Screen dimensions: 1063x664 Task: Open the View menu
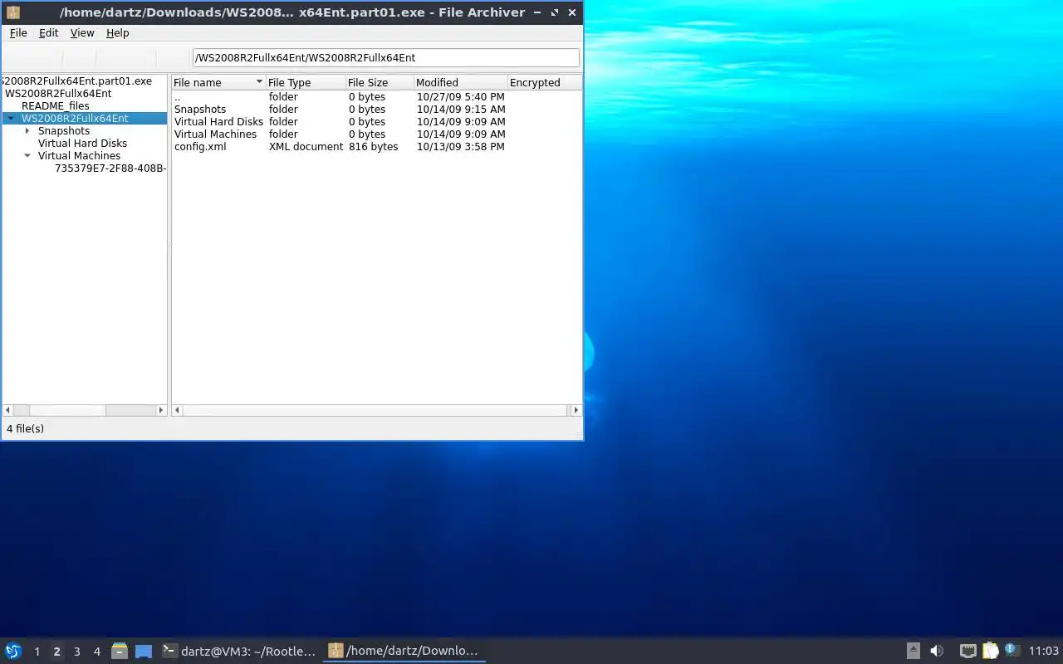[x=82, y=33]
